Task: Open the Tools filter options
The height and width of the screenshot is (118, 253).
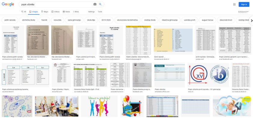Action: 100,12
